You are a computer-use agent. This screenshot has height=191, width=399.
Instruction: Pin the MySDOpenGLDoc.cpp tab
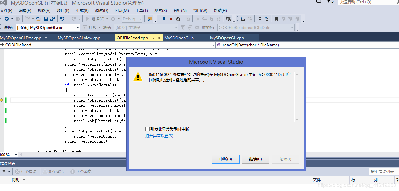click(46, 38)
